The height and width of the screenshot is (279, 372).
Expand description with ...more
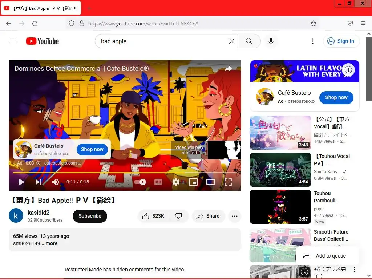coord(49,243)
